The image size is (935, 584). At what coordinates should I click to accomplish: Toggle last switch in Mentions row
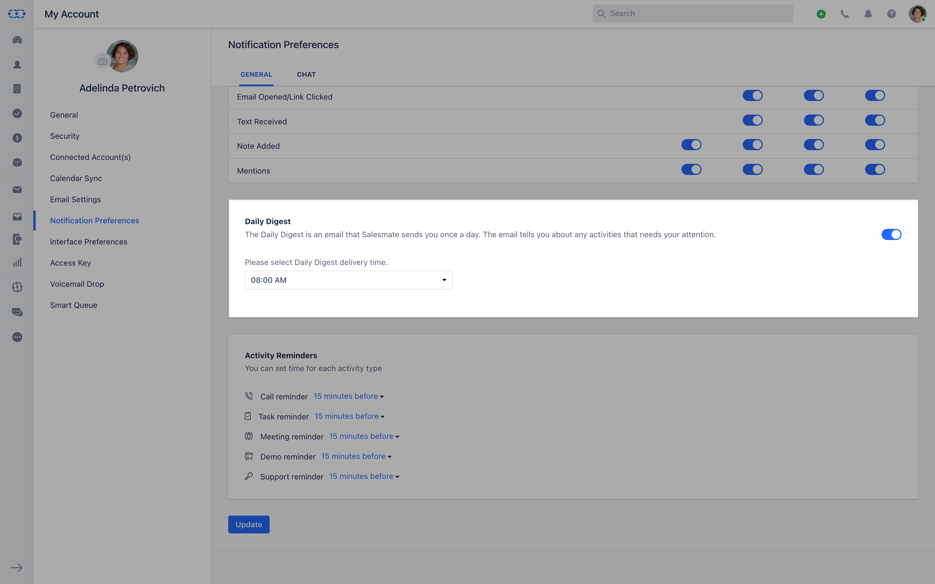pyautogui.click(x=875, y=169)
